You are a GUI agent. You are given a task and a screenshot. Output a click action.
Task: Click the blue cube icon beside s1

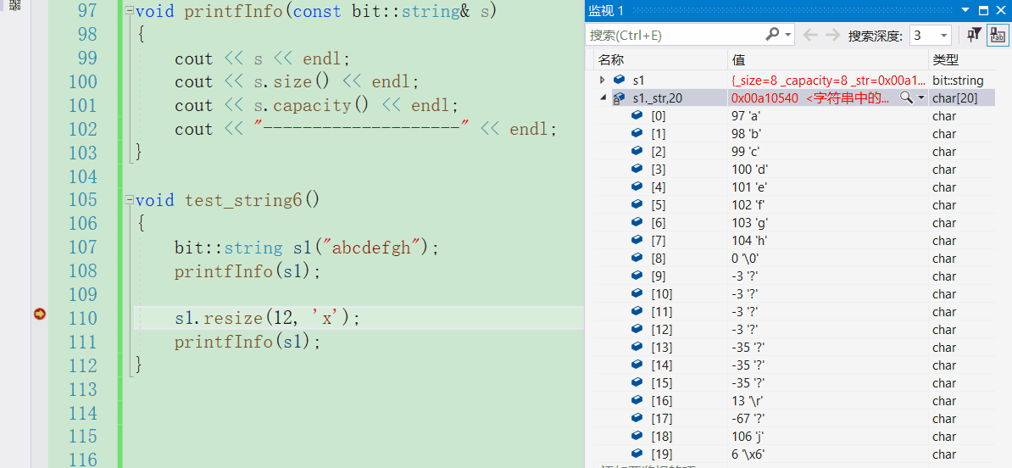[x=620, y=80]
